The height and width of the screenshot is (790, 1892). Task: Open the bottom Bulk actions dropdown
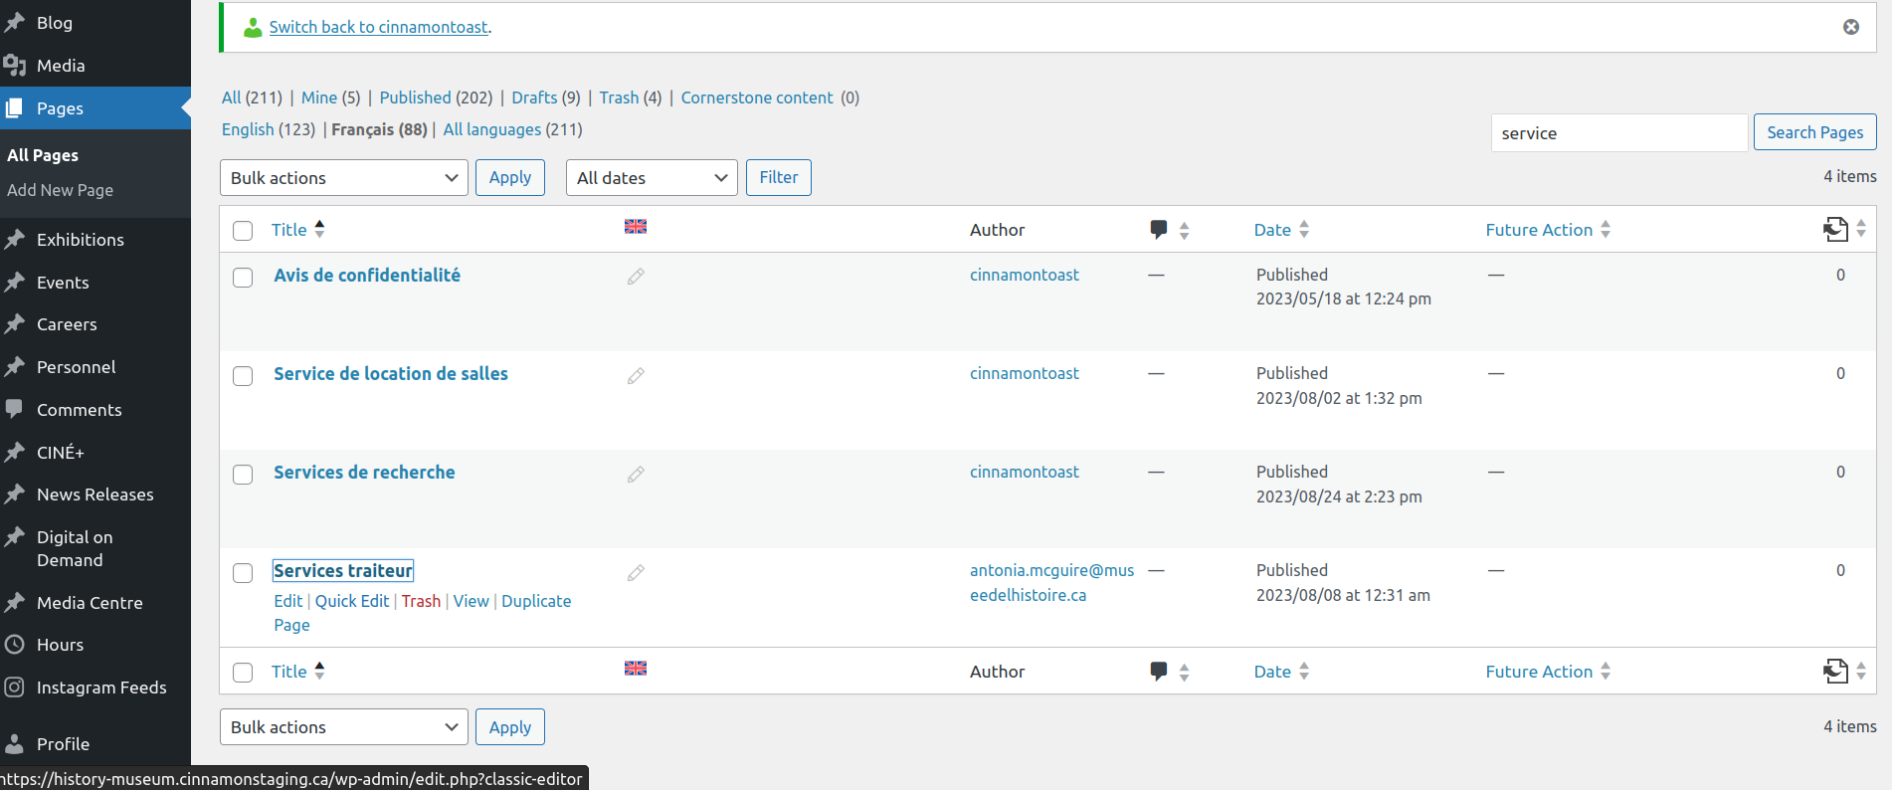point(344,727)
